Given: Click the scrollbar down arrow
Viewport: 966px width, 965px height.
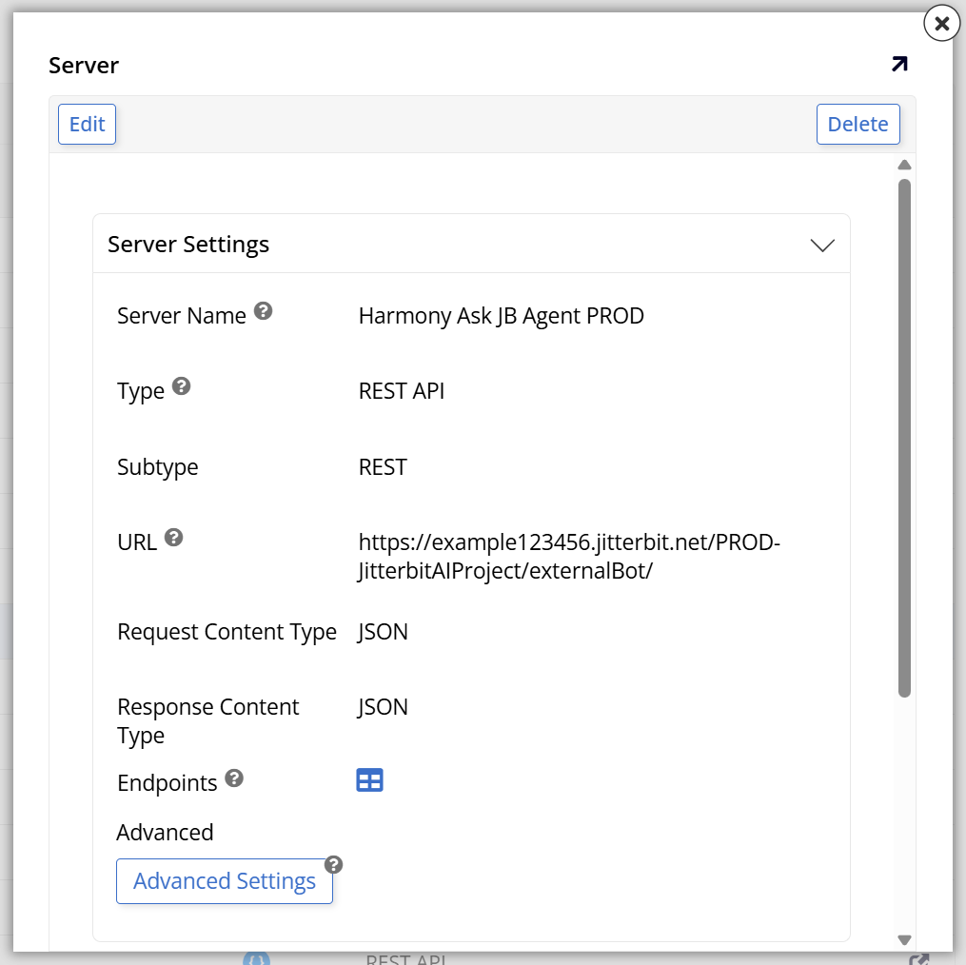Looking at the screenshot, I should pyautogui.click(x=904, y=939).
